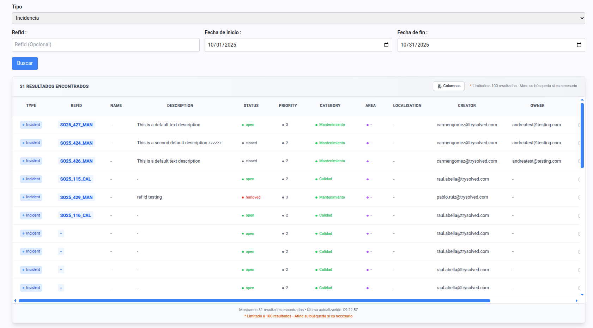
Task: Open the Fecha de fin calendar picker icon
Action: (x=579, y=45)
